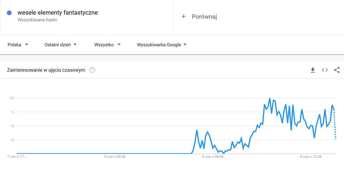Click the 7 cze o 17 axis label
Image resolution: width=344 pixels, height=177 pixels.
(x=17, y=157)
